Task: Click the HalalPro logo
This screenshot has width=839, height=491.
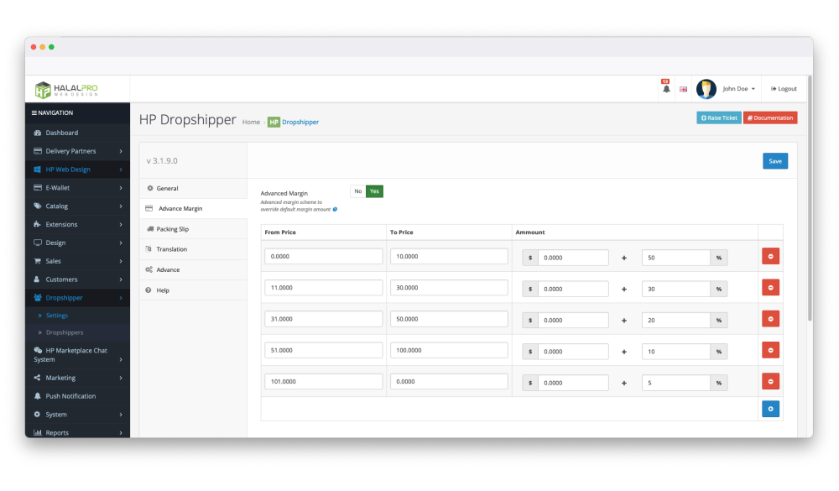Action: pyautogui.click(x=67, y=89)
